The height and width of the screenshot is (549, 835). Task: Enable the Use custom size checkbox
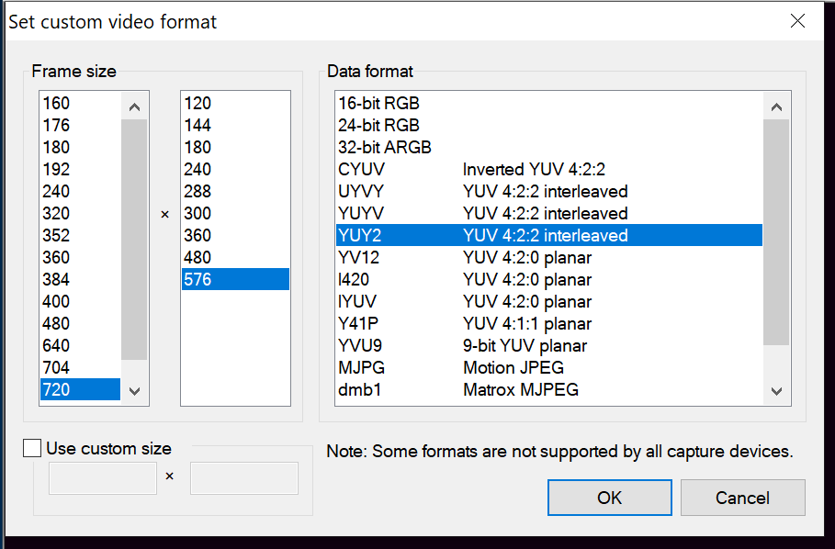pyautogui.click(x=33, y=448)
